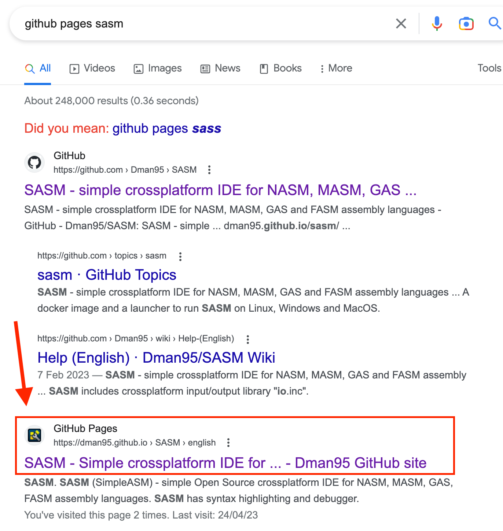Open the Tools search options

[489, 68]
